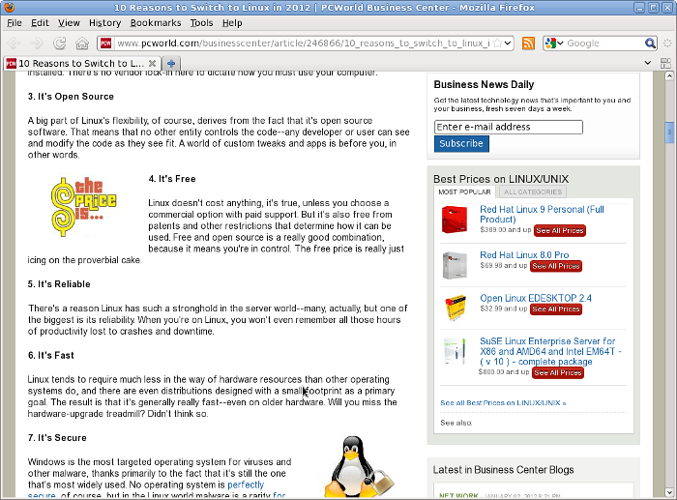Viewport: 677px width, 500px height.
Task: Click the '6. It's Fast' heading
Action: click(51, 355)
